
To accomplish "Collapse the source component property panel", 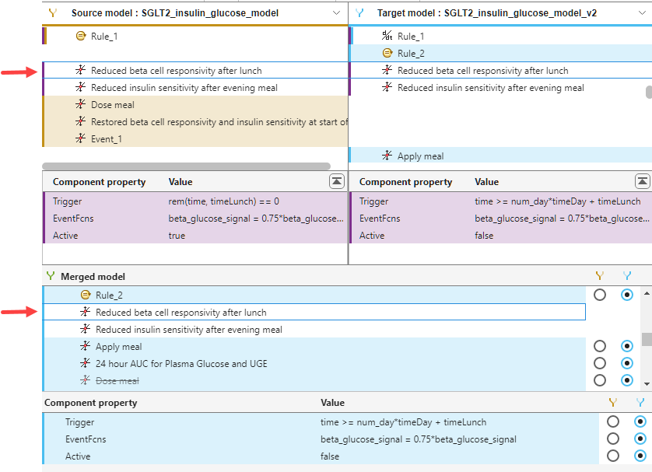I will pyautogui.click(x=336, y=181).
